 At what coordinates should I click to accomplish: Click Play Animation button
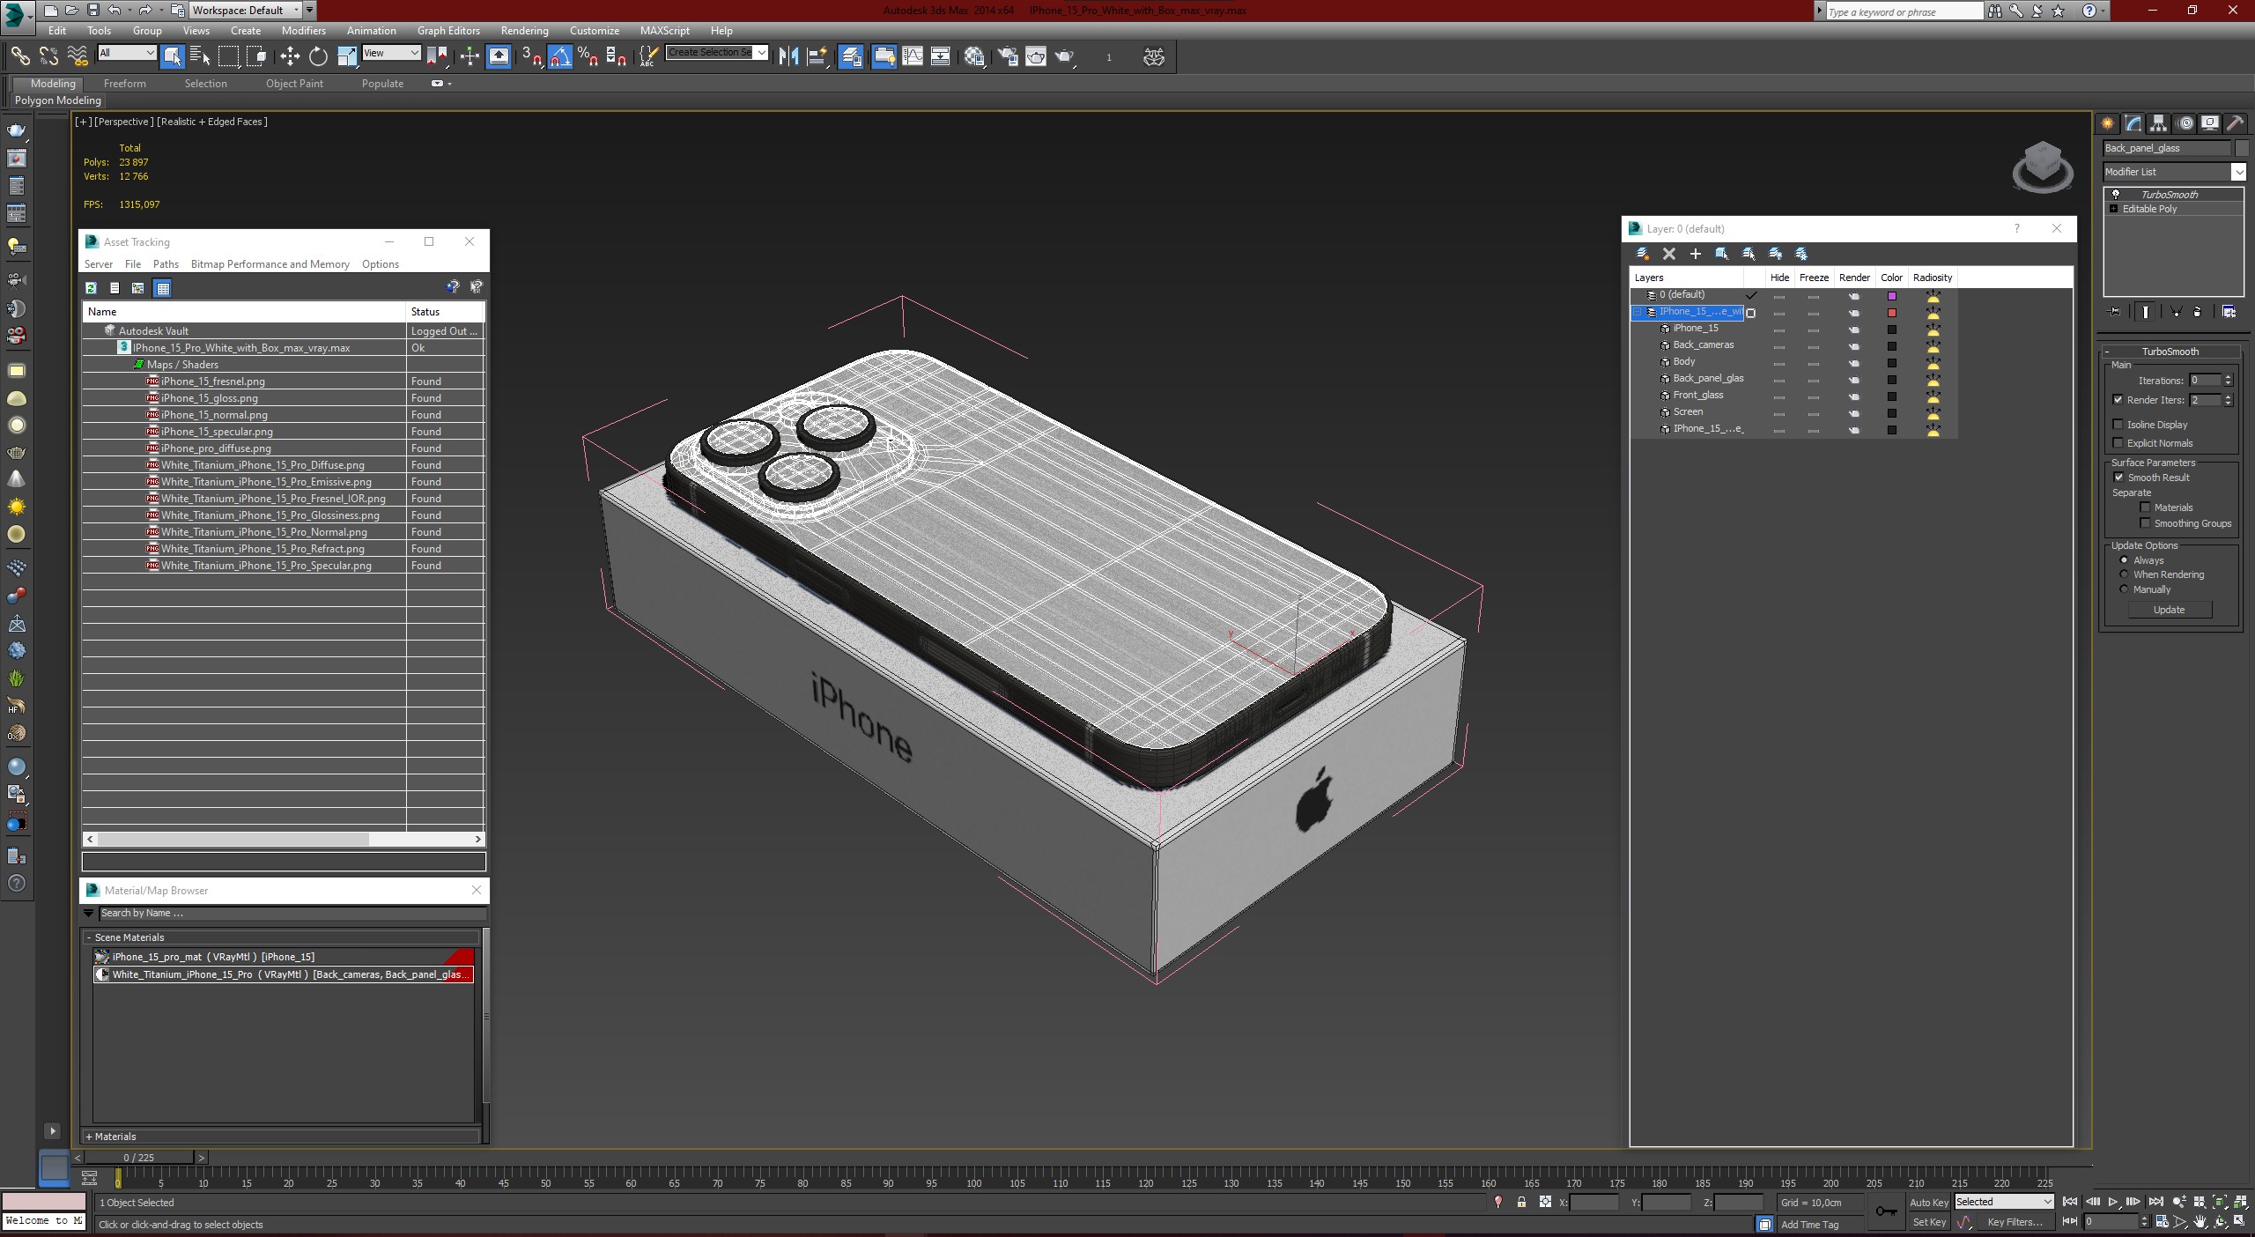[2113, 1202]
